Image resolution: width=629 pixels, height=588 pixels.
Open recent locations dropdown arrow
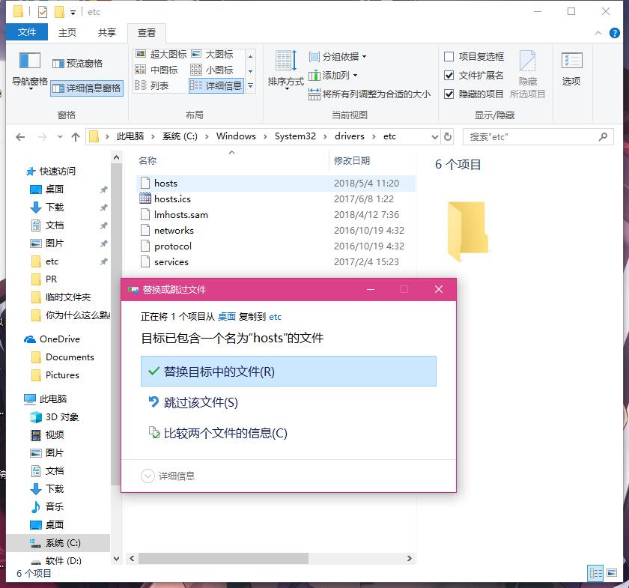click(60, 137)
